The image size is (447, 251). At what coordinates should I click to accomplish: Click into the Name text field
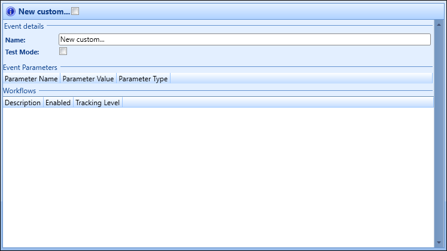[244, 39]
